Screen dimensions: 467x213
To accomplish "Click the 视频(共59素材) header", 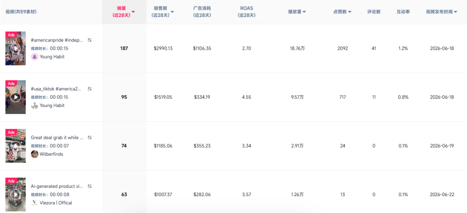I will point(21,12).
